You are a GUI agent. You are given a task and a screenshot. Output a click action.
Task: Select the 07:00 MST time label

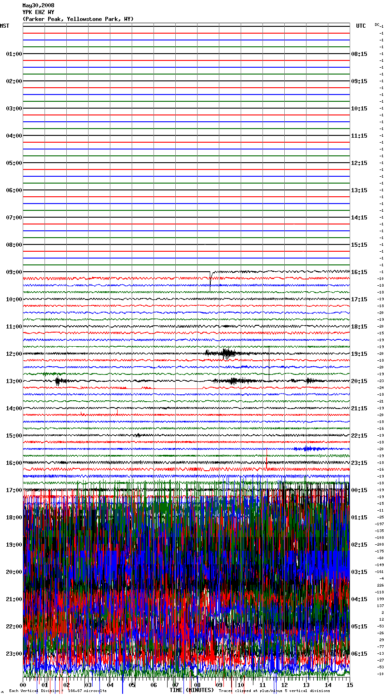(14, 218)
